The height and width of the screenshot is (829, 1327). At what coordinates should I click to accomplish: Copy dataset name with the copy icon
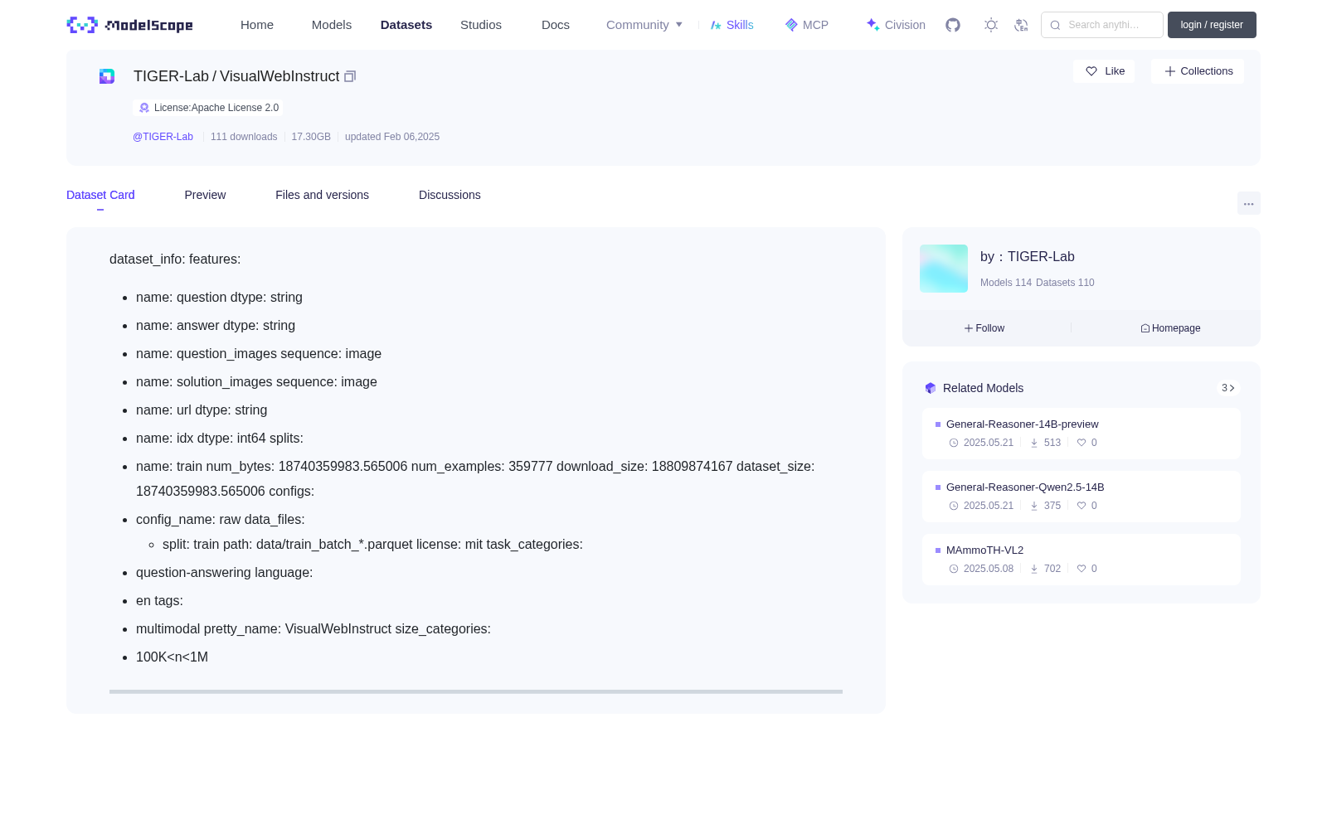(350, 76)
